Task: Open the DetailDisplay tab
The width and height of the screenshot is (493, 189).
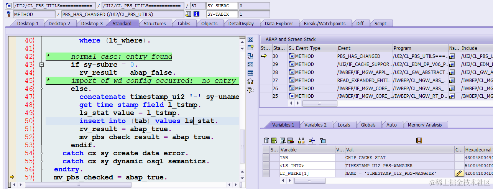Action: point(241,23)
